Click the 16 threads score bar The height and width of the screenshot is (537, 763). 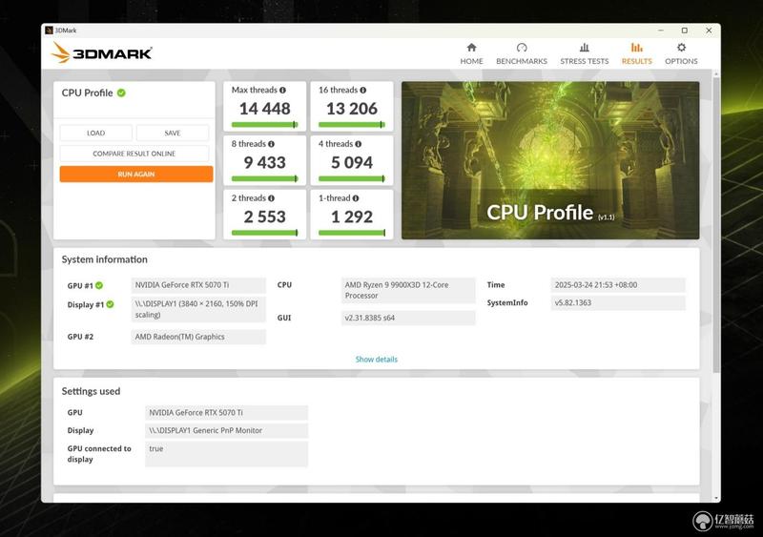[x=352, y=125]
